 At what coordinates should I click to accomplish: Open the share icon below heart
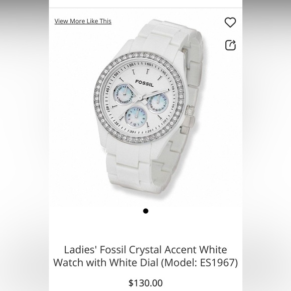(230, 45)
